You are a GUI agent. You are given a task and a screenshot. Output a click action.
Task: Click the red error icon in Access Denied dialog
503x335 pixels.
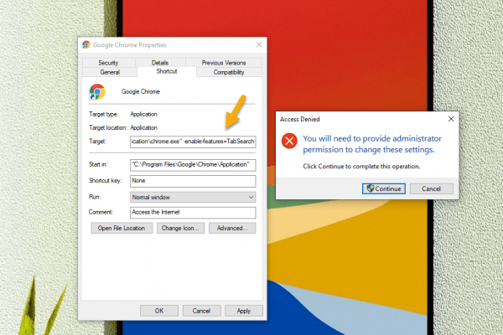[x=289, y=141]
